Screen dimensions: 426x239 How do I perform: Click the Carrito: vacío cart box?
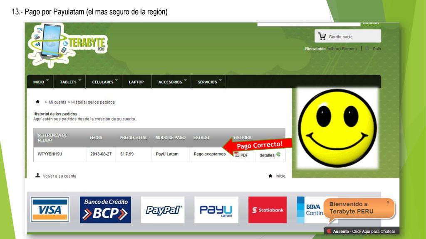[x=348, y=36]
